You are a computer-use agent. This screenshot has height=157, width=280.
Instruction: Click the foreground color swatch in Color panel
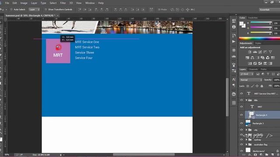[x=241, y=24]
